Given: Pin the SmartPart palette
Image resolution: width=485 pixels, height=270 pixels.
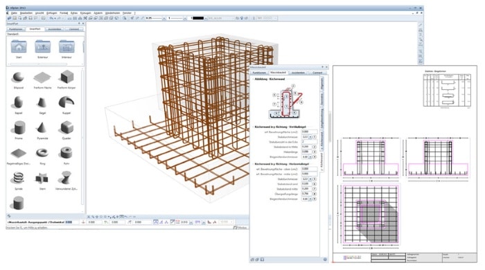Looking at the screenshot, I should point(79,24).
